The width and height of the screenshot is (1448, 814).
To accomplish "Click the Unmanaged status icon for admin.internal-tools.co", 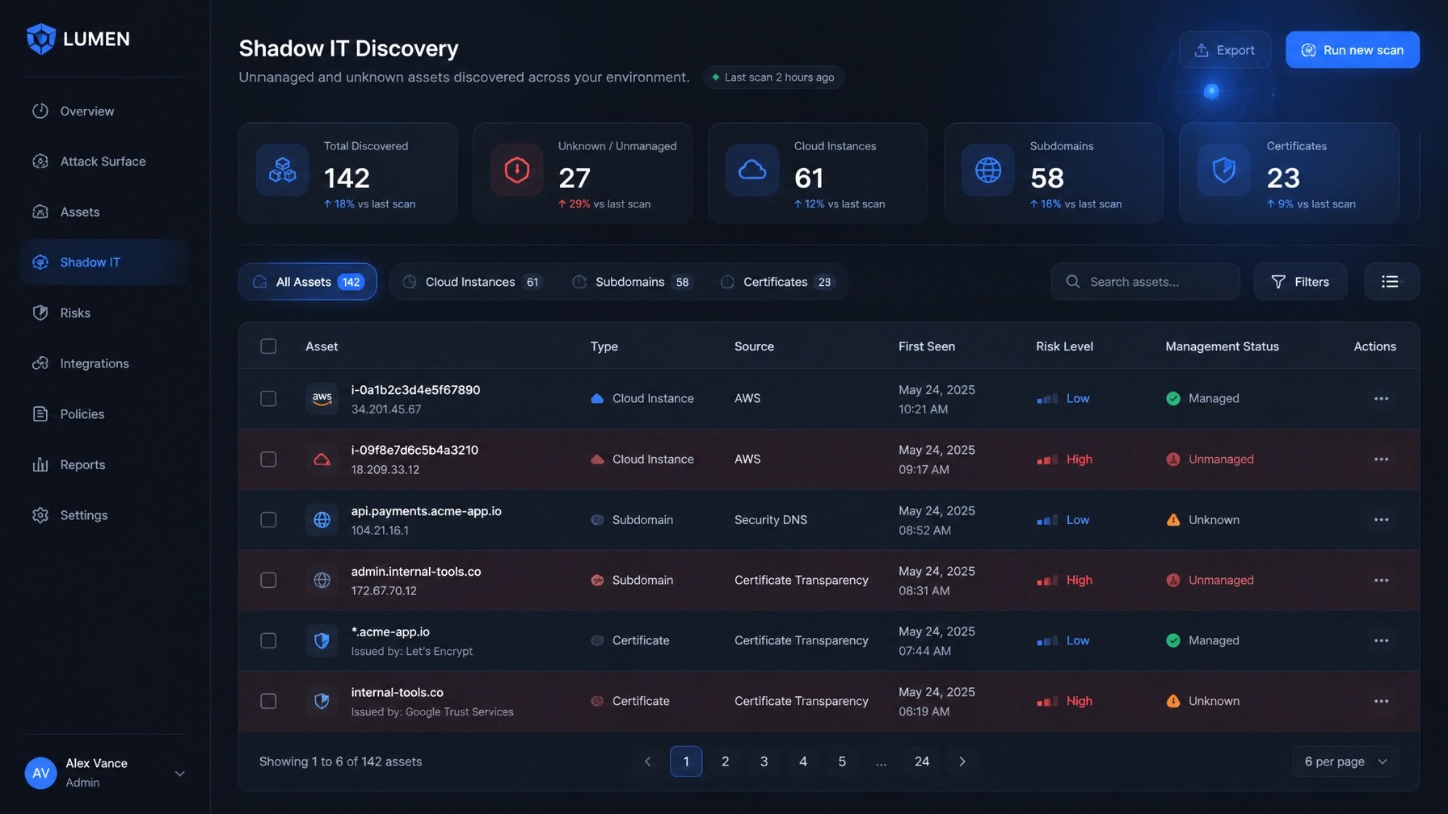I will pyautogui.click(x=1173, y=581).
